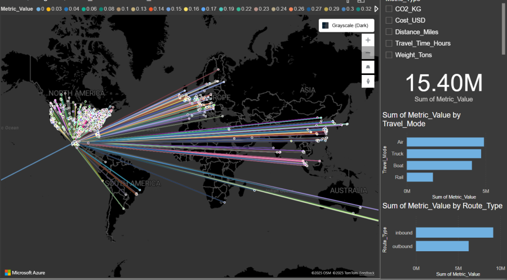
Task: Select the Truck bar in Travel_Mode chart
Action: tap(444, 154)
